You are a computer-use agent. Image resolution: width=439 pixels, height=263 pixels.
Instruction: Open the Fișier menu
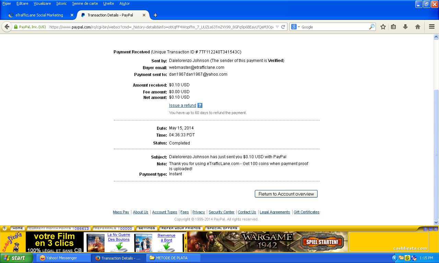pos(7,3)
